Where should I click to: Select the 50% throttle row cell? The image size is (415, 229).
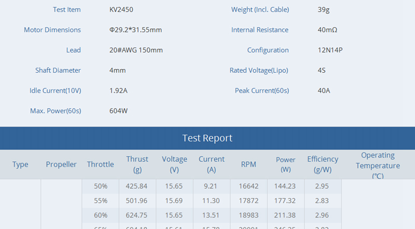tap(101, 186)
